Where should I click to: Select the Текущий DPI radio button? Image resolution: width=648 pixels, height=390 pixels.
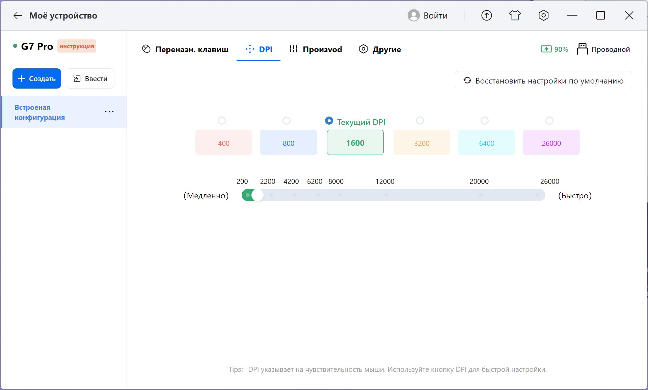[x=329, y=121]
